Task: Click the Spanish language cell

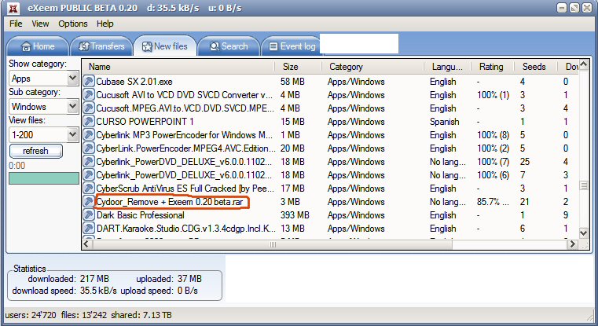Action: 444,122
